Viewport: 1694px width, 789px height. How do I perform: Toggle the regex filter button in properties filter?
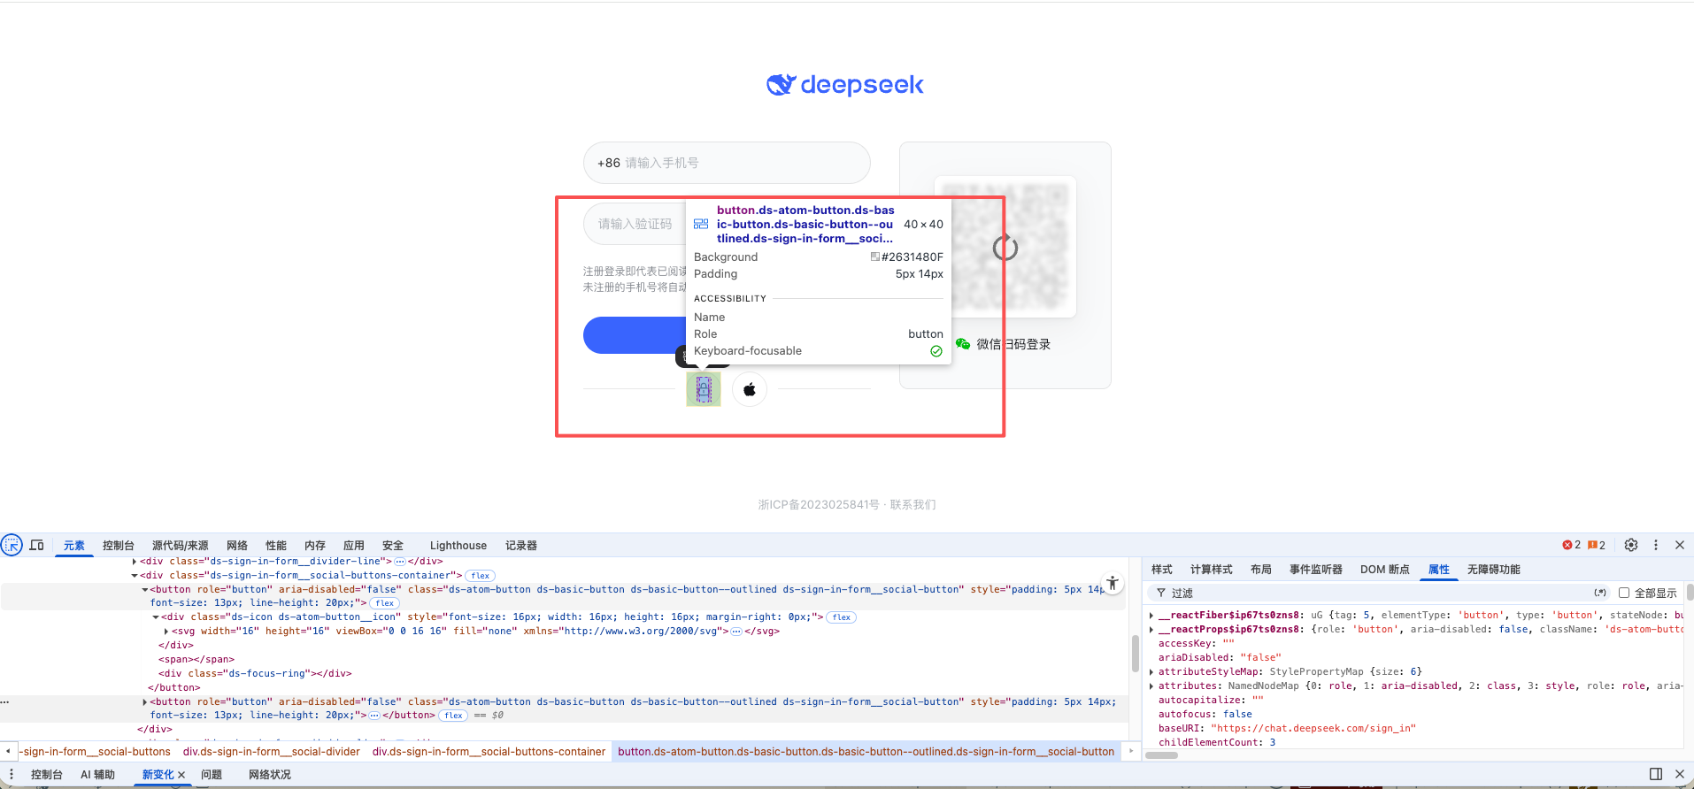point(1600,593)
